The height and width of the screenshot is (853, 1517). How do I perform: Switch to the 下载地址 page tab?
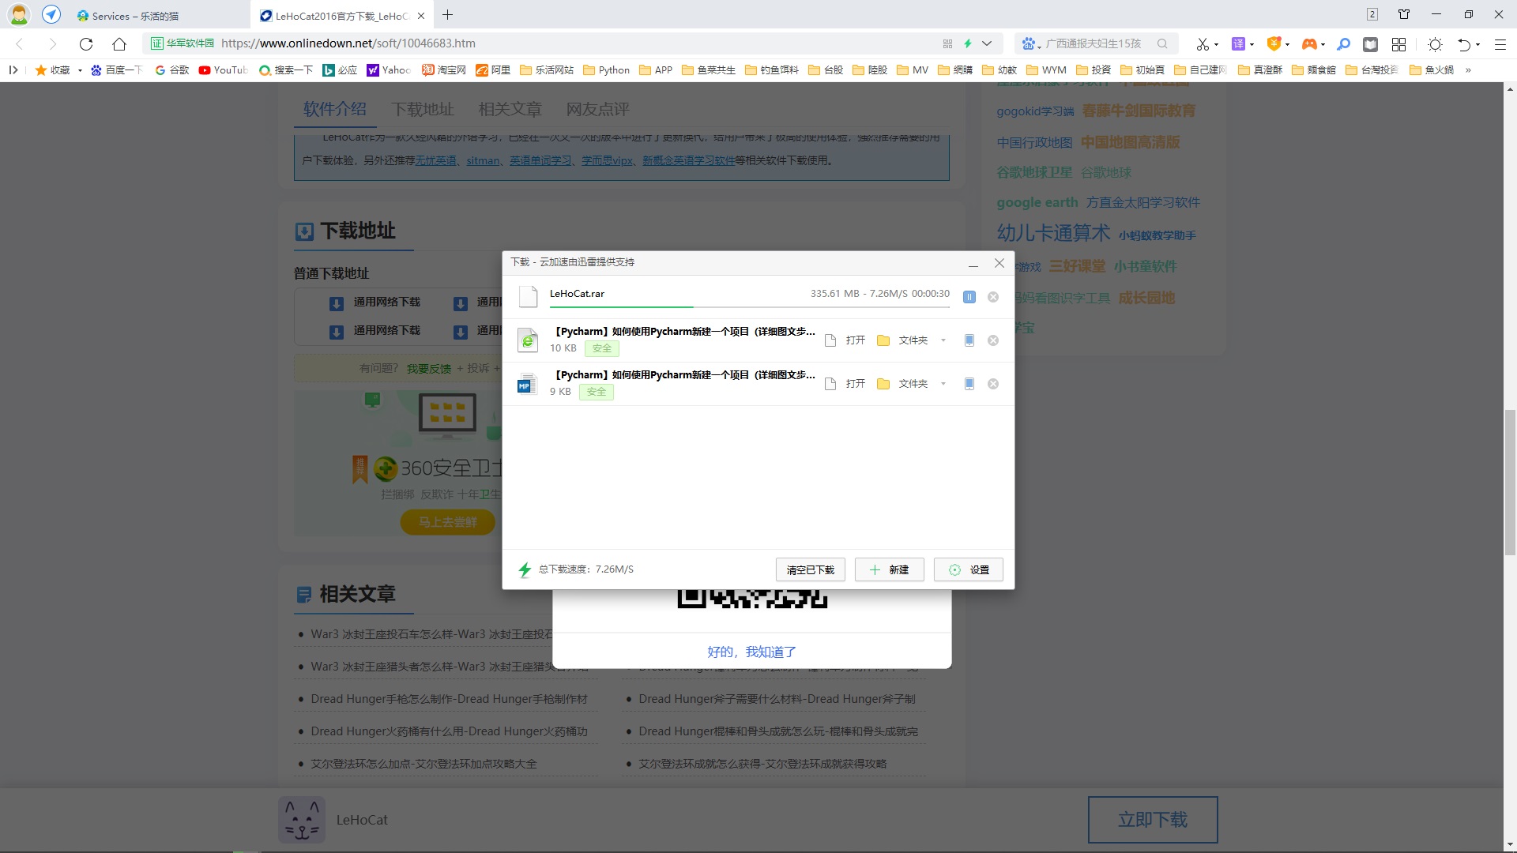pos(423,109)
